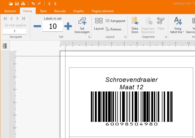Expand the Layout group dialog launcher

point(125,37)
